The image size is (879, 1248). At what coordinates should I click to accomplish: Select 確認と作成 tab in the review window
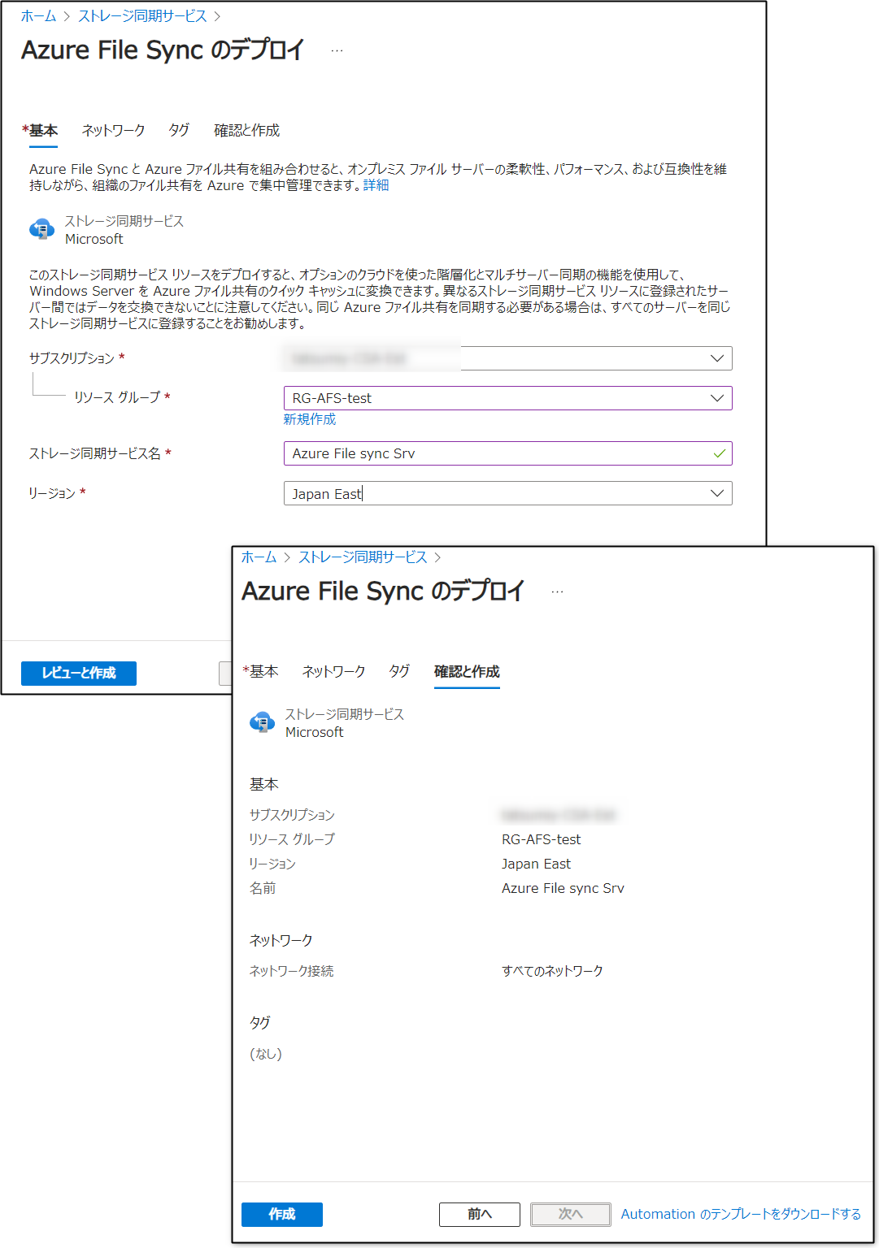[467, 672]
